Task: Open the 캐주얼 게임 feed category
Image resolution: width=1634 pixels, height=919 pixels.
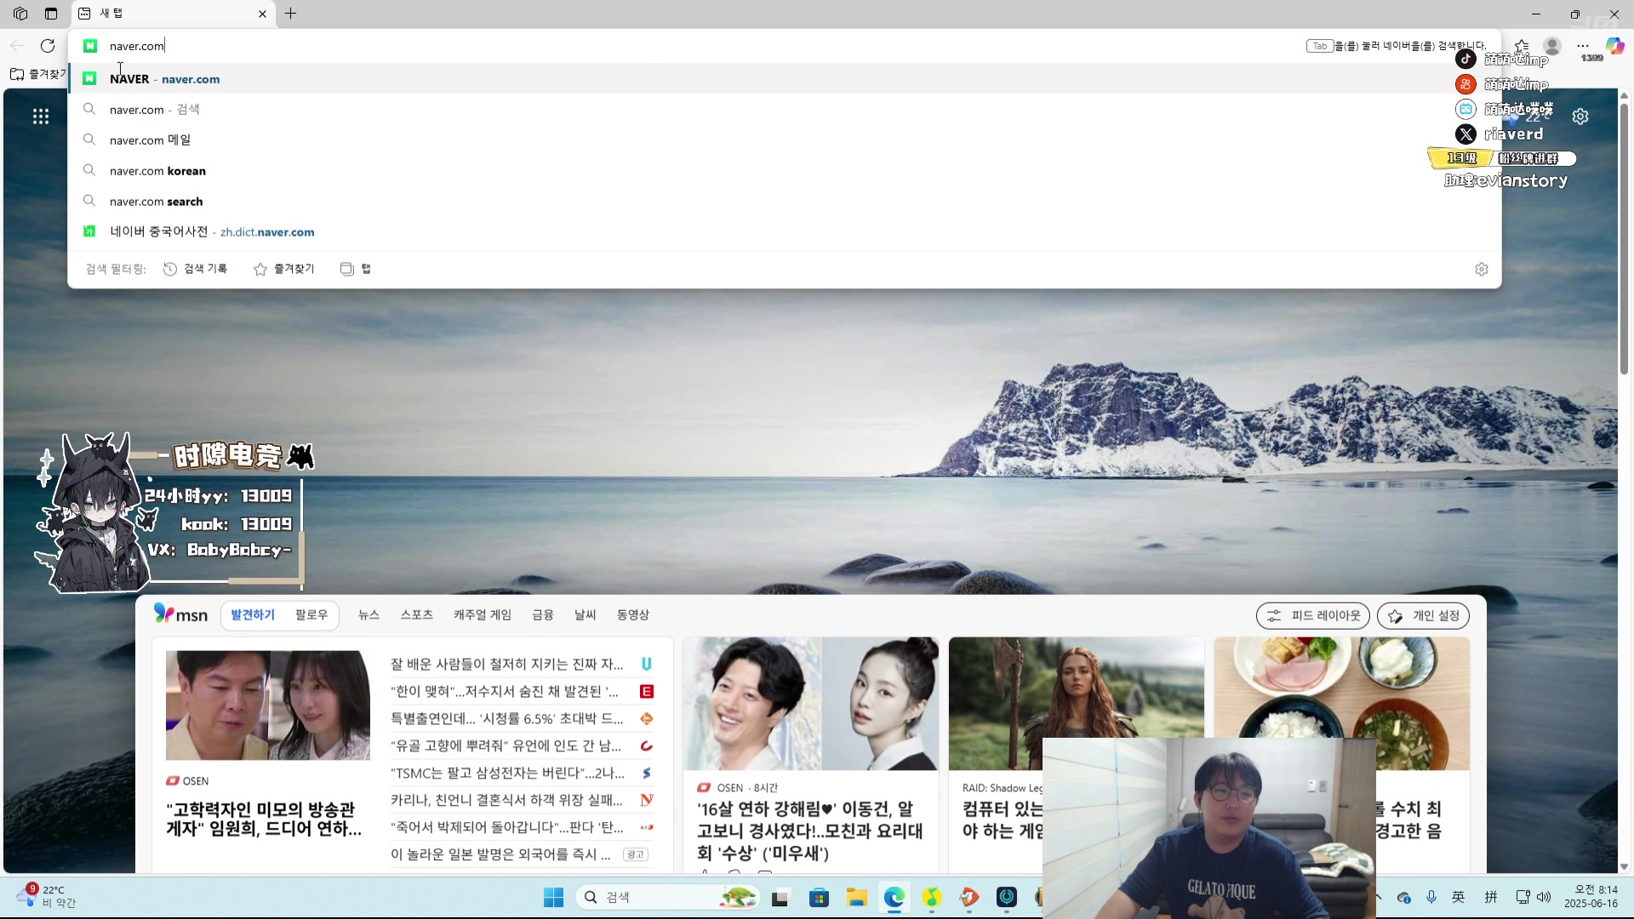Action: (483, 615)
